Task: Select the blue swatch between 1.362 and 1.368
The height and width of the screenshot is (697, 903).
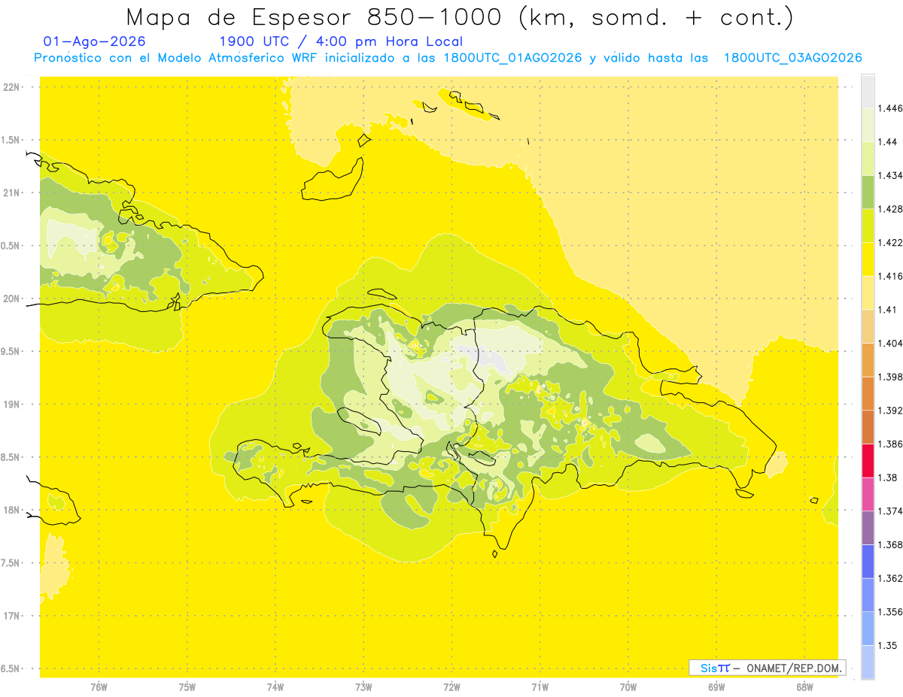Action: click(x=868, y=562)
